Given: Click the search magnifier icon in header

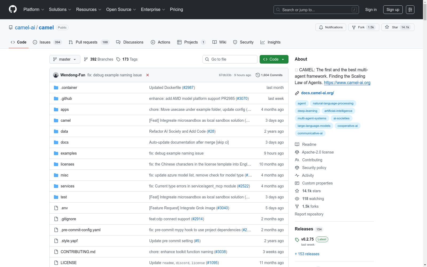Looking at the screenshot, I should point(278,10).
